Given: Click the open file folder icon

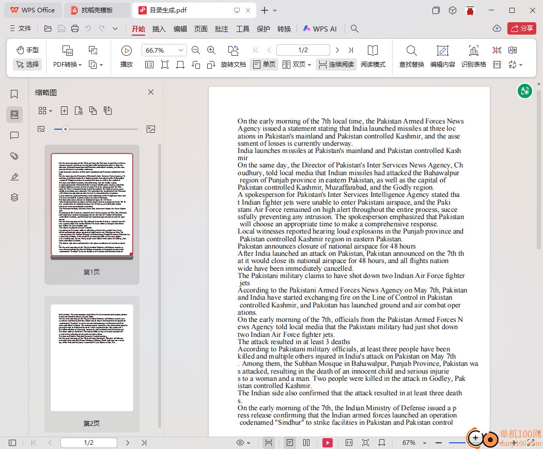Looking at the screenshot, I should point(48,28).
